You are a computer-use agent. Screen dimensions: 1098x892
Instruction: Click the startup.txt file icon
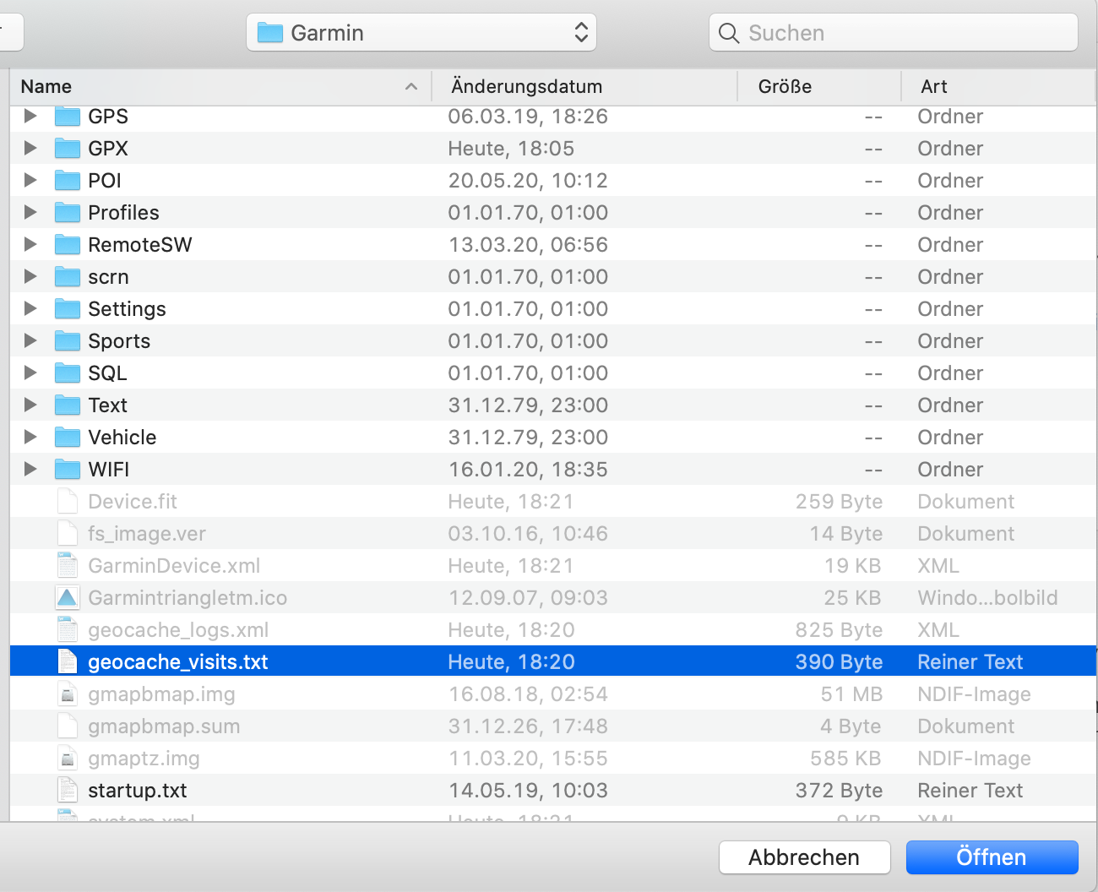[x=68, y=790]
